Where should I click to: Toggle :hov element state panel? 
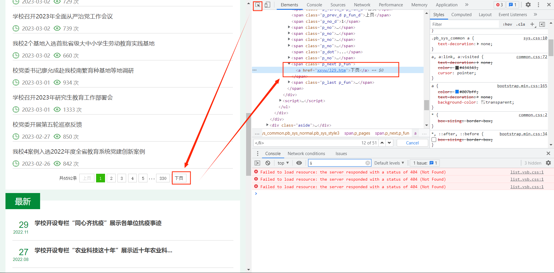pos(507,24)
